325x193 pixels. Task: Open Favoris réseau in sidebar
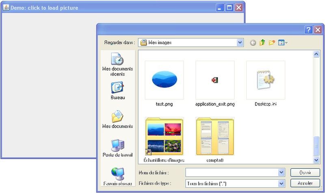117,177
